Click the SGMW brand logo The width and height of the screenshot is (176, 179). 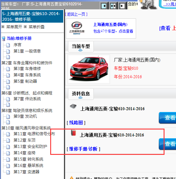[77, 28]
